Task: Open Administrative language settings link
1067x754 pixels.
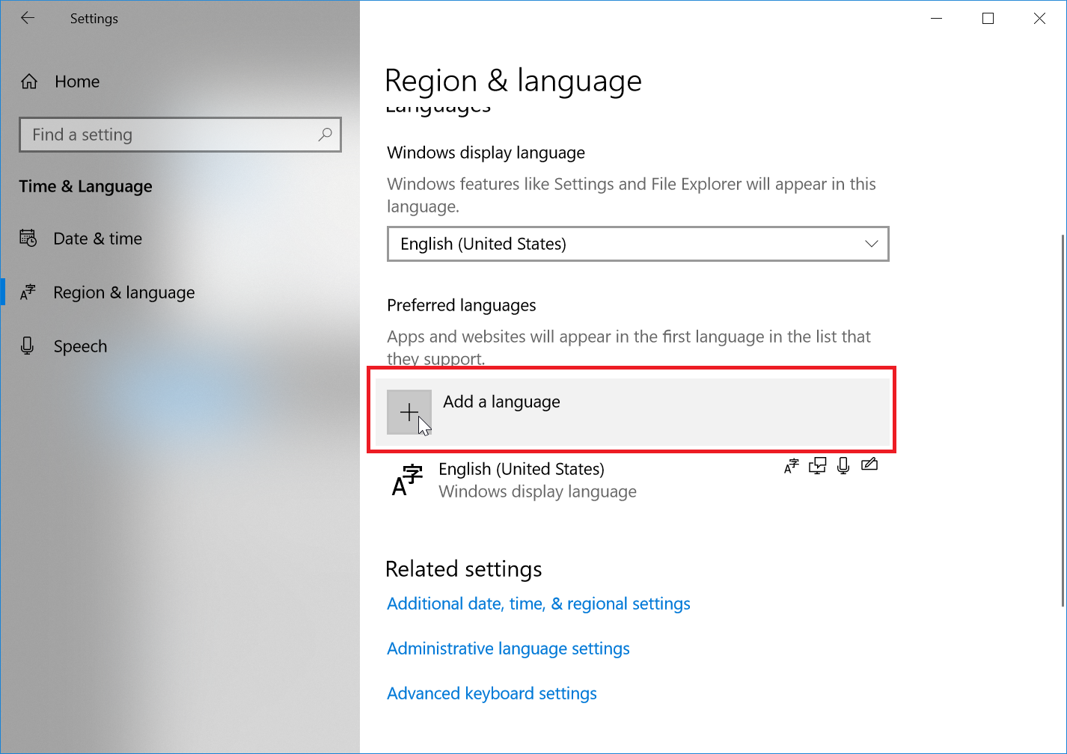Action: pyautogui.click(x=508, y=649)
